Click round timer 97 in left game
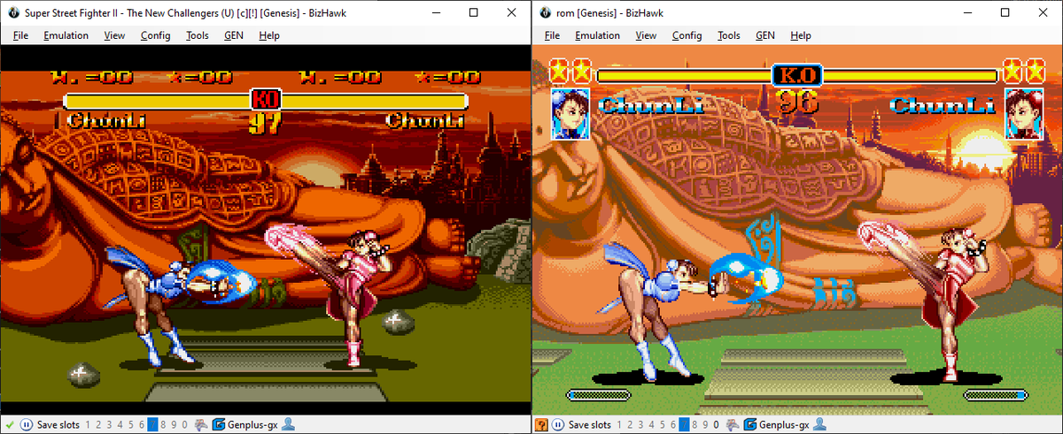Viewport: 1063px width, 434px height. [x=265, y=122]
